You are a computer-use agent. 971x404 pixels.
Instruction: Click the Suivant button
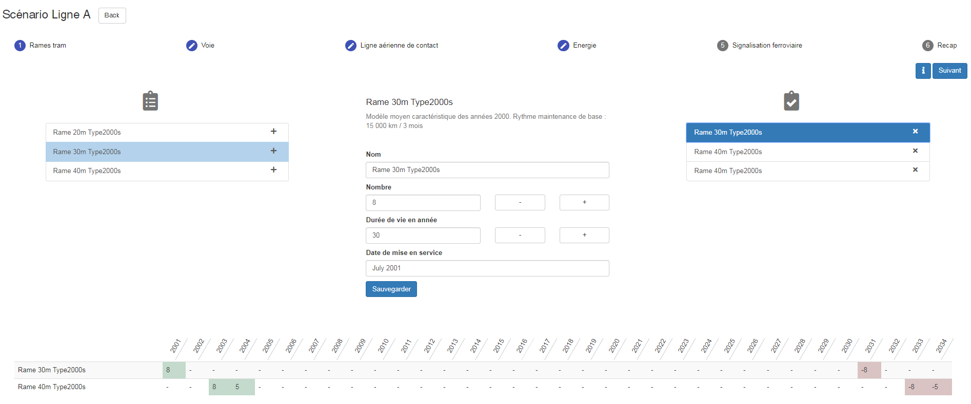point(949,71)
